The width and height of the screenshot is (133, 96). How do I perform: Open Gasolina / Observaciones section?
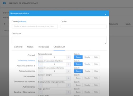point(24,92)
